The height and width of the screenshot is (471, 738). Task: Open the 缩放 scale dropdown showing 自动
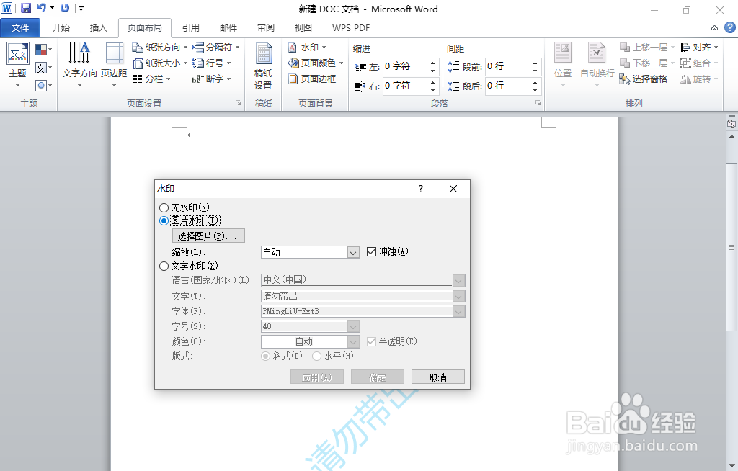click(x=352, y=252)
